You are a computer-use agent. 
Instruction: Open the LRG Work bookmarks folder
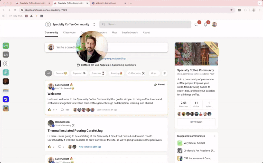point(16,16)
